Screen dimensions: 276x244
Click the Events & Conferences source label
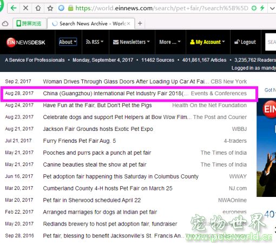[219, 94]
